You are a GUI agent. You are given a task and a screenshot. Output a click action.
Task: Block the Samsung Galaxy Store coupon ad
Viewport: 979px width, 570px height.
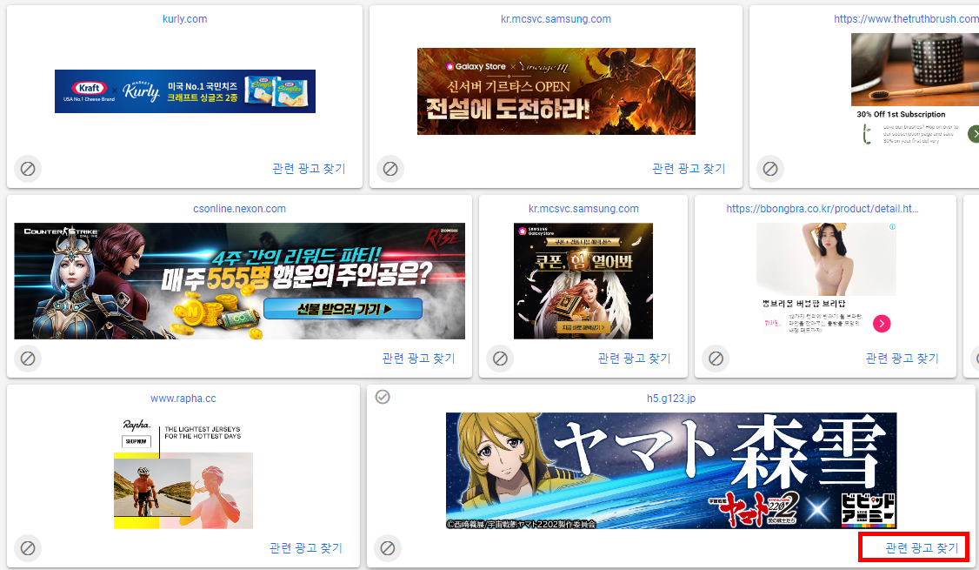[500, 359]
